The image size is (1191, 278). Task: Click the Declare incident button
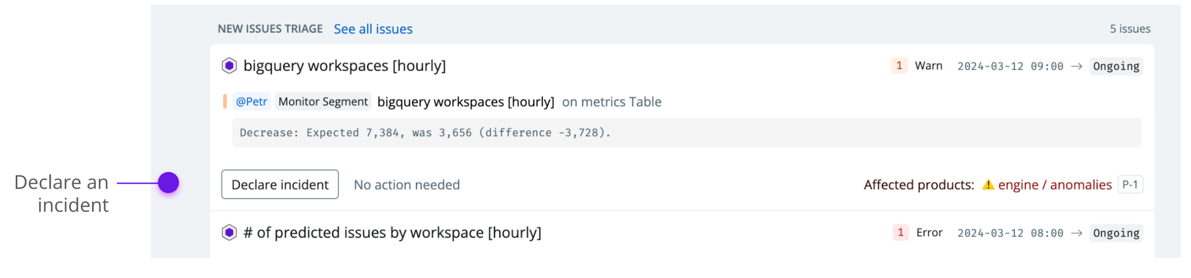click(x=280, y=185)
